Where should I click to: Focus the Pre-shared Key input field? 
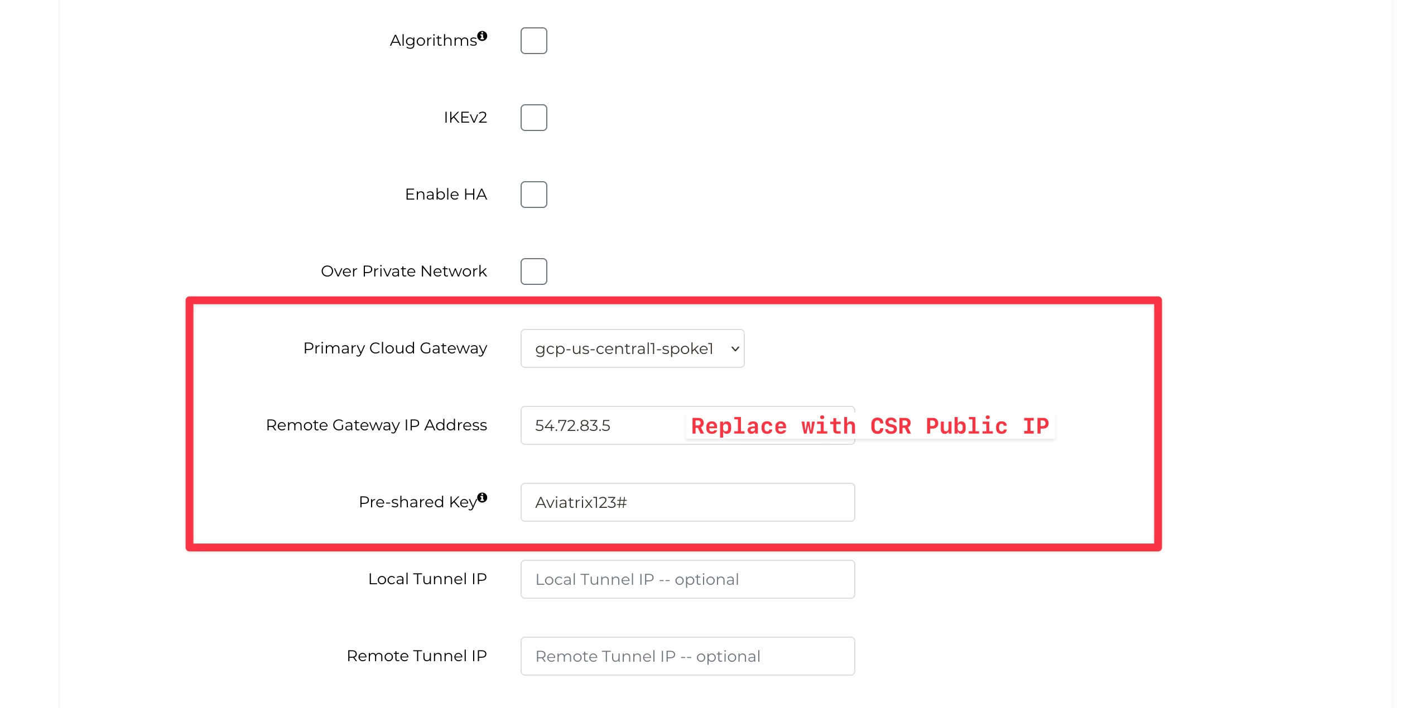tap(687, 502)
